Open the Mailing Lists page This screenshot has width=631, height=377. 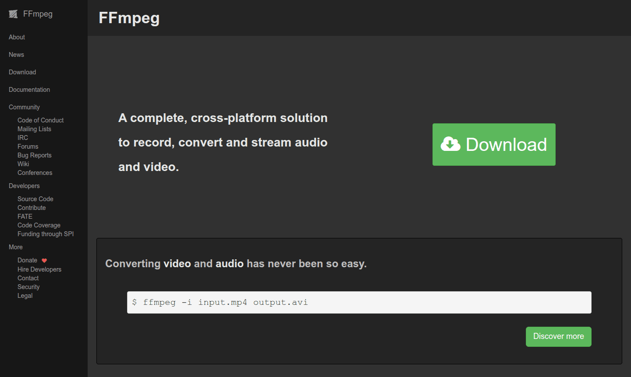34,129
